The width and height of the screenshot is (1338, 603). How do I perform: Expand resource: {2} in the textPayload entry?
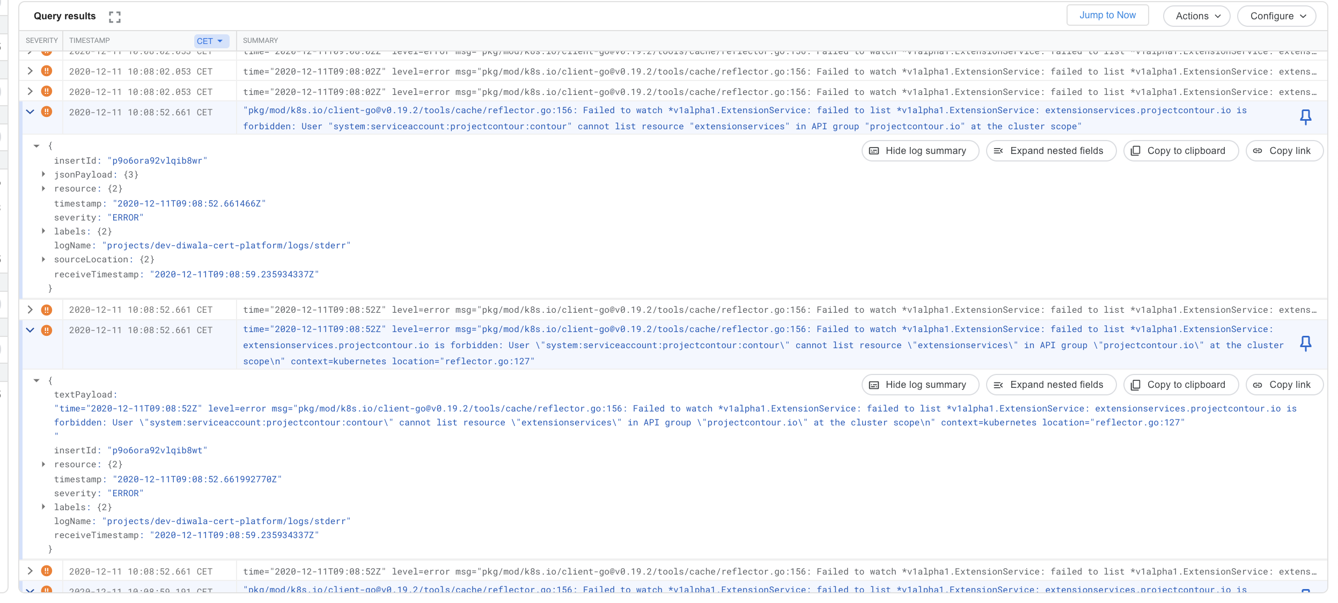tap(43, 464)
